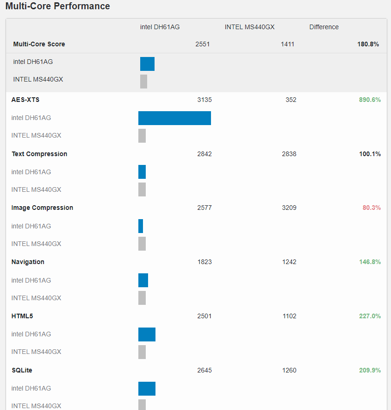
Task: Click the blue HTML5 bar
Action: (x=147, y=334)
